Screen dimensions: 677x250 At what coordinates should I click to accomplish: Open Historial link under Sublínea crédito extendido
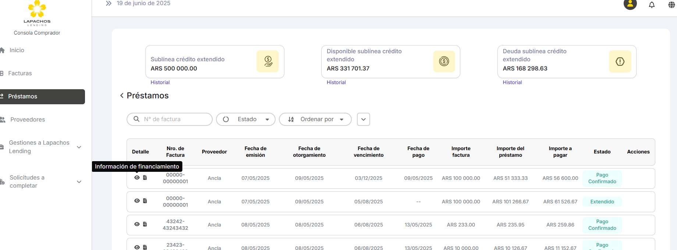coord(160,83)
